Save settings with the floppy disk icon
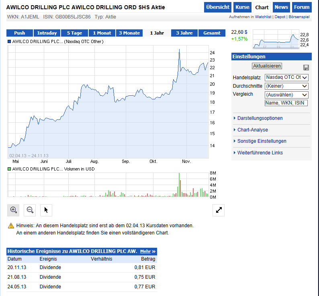The image size is (319, 296). [x=306, y=68]
